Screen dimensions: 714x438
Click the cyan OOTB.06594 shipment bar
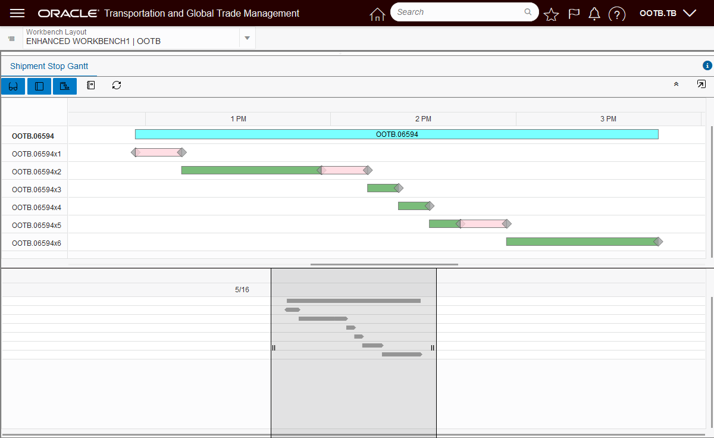(397, 134)
